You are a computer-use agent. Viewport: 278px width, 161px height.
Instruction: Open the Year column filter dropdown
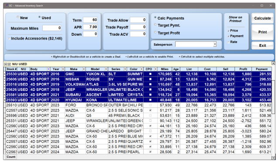click(63, 69)
